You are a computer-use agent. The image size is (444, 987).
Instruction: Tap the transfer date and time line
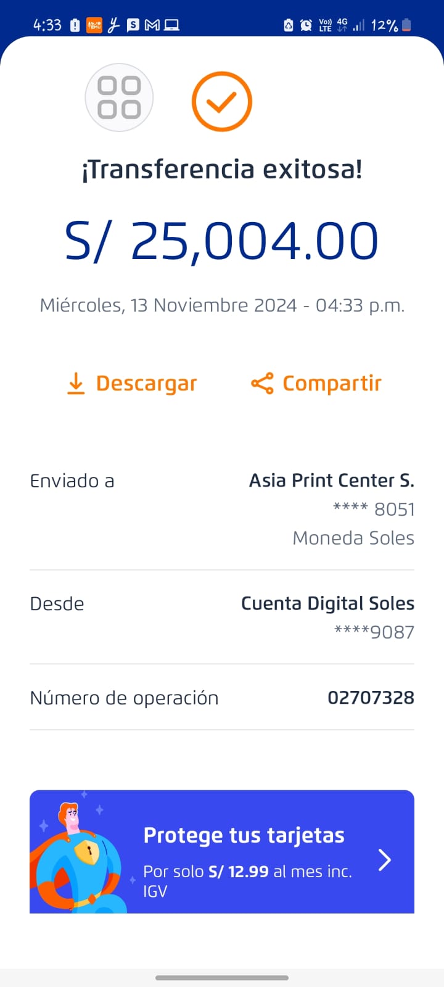[x=222, y=305]
